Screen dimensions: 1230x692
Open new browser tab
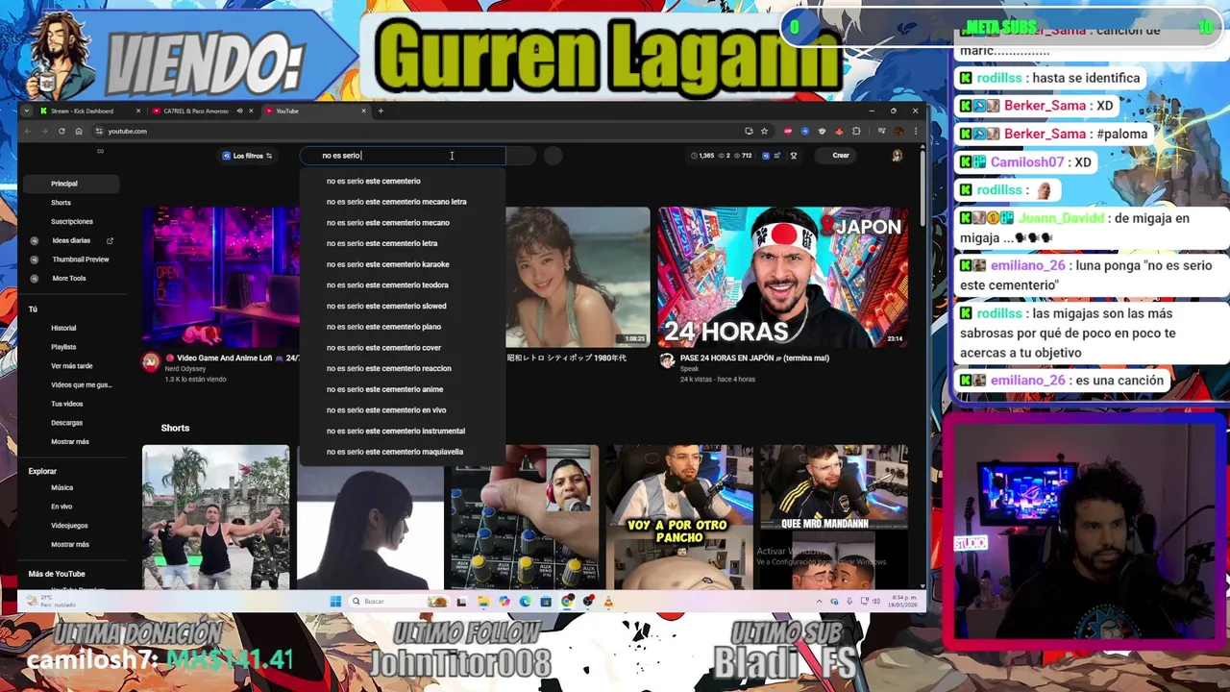pos(381,111)
